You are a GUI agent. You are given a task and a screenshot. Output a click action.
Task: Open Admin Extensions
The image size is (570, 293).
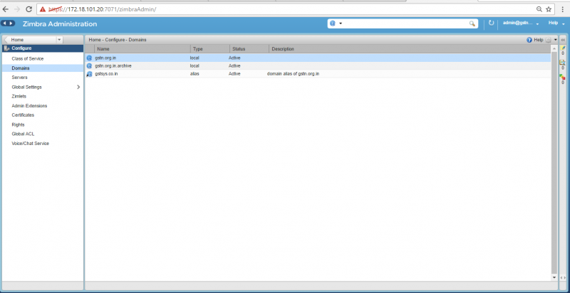pyautogui.click(x=29, y=106)
